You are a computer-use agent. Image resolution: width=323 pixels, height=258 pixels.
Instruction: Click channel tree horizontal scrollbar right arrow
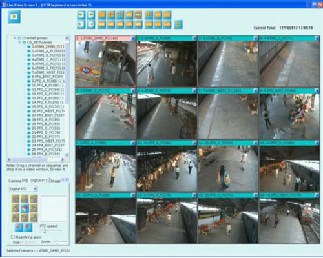(x=63, y=159)
